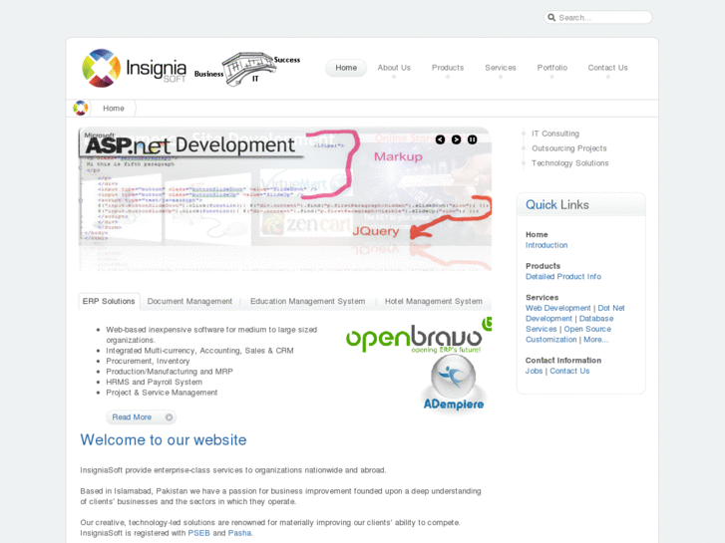Click the ADempiere logo

[454, 384]
